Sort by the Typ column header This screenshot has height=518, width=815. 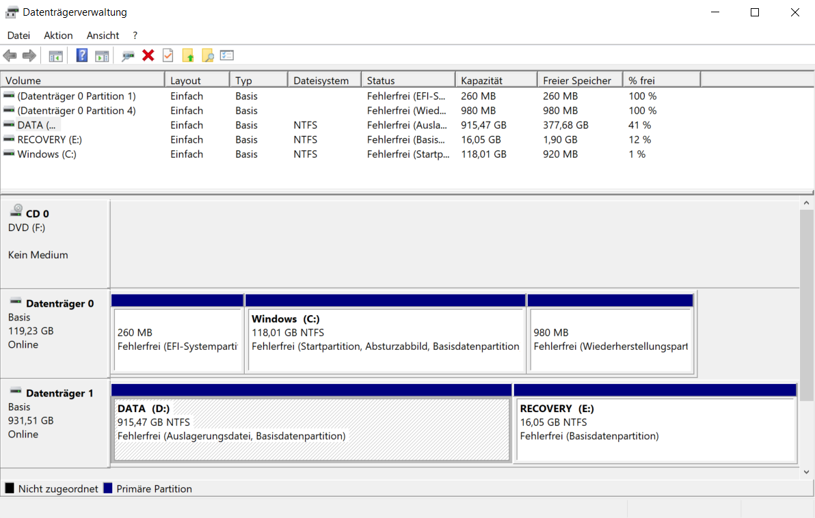click(258, 80)
